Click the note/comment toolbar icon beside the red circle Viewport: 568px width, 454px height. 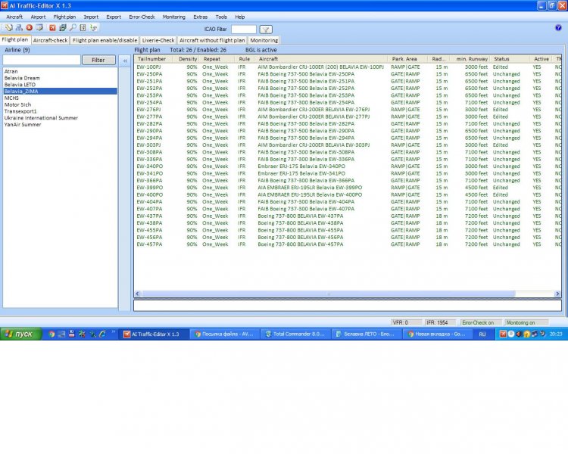(39, 27)
